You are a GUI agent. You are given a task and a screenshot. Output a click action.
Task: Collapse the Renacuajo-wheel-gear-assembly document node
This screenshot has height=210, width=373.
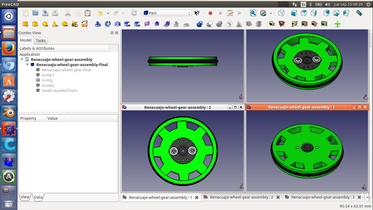click(22, 60)
